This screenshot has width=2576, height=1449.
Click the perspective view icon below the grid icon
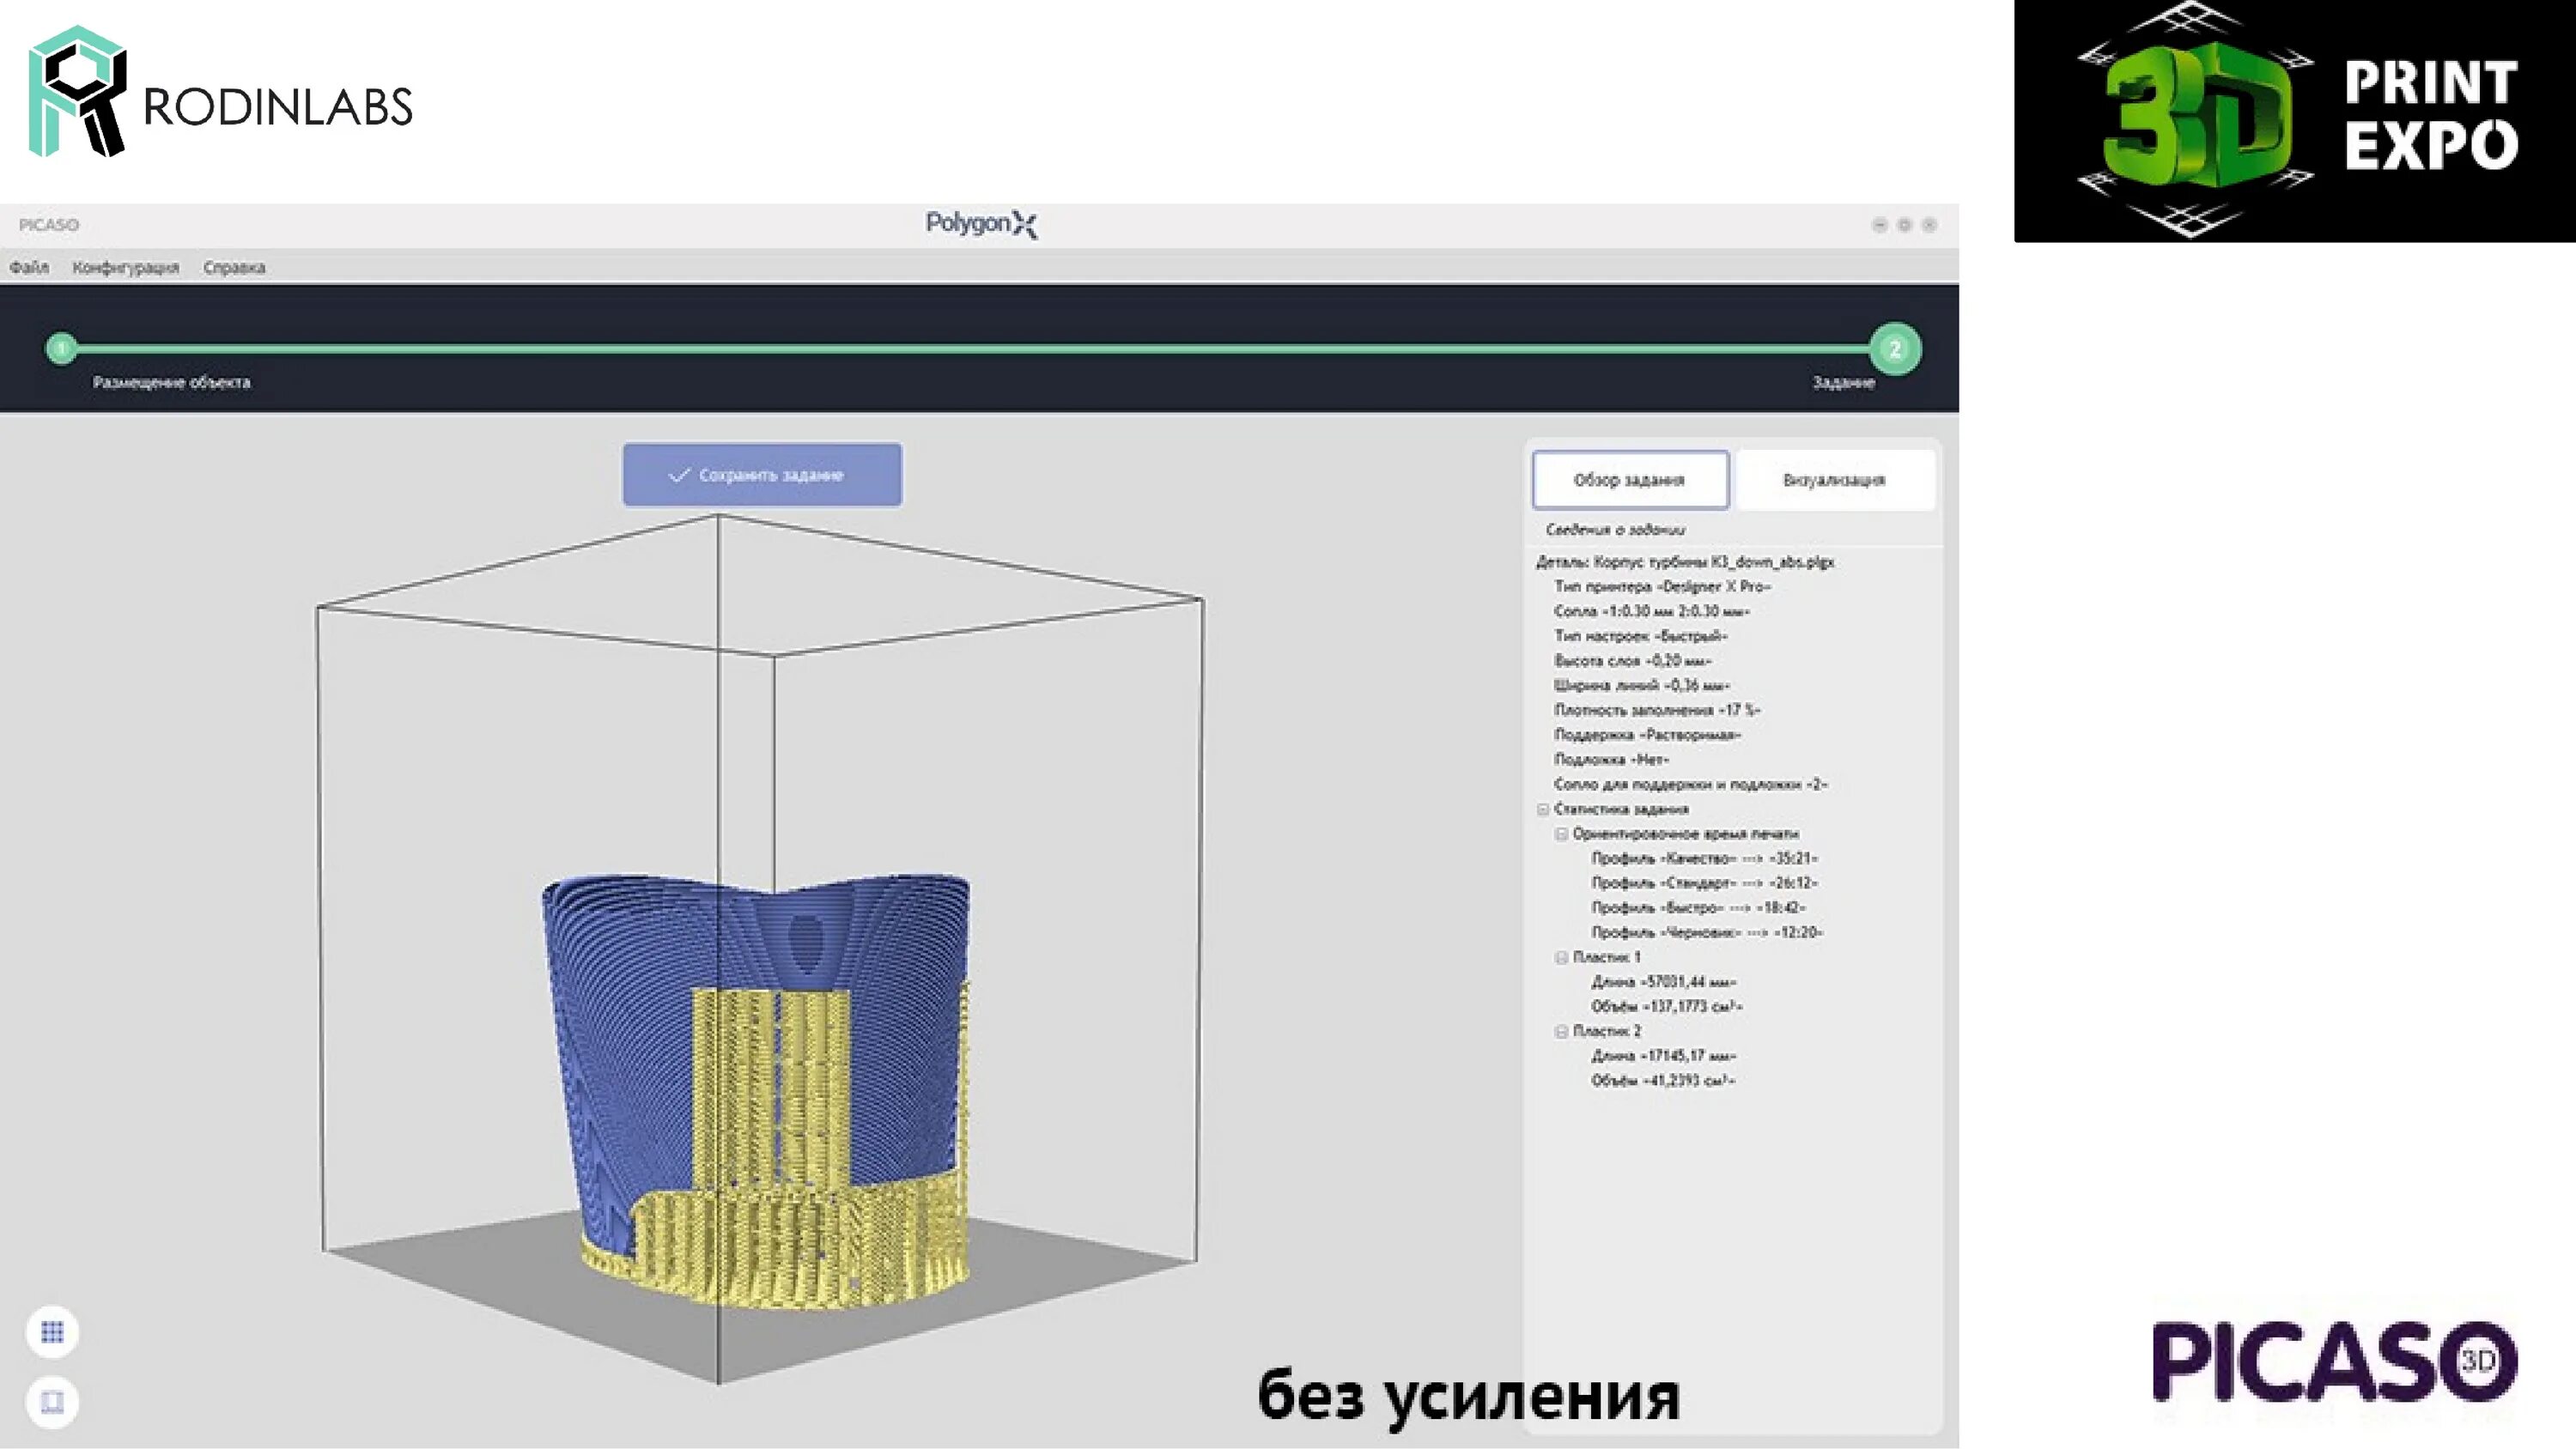(x=52, y=1402)
